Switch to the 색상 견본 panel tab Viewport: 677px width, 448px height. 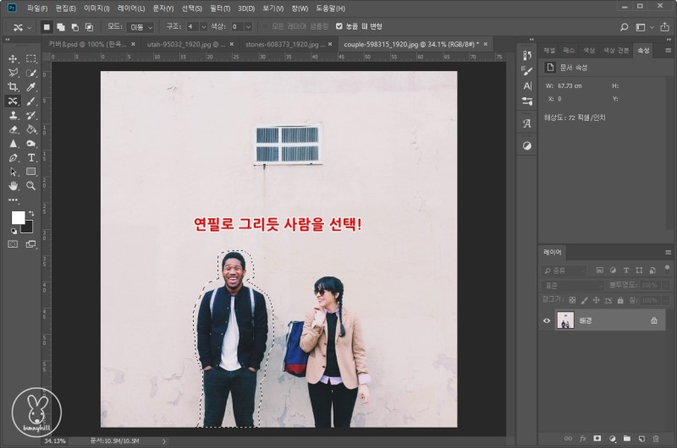click(x=618, y=51)
